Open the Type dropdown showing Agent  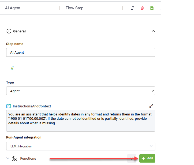click(81, 91)
